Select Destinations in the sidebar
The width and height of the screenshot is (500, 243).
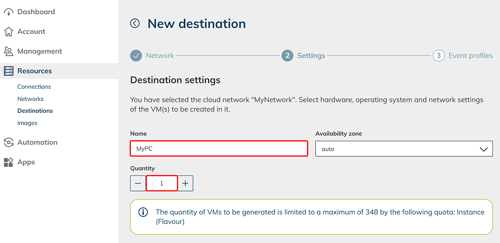click(x=35, y=111)
